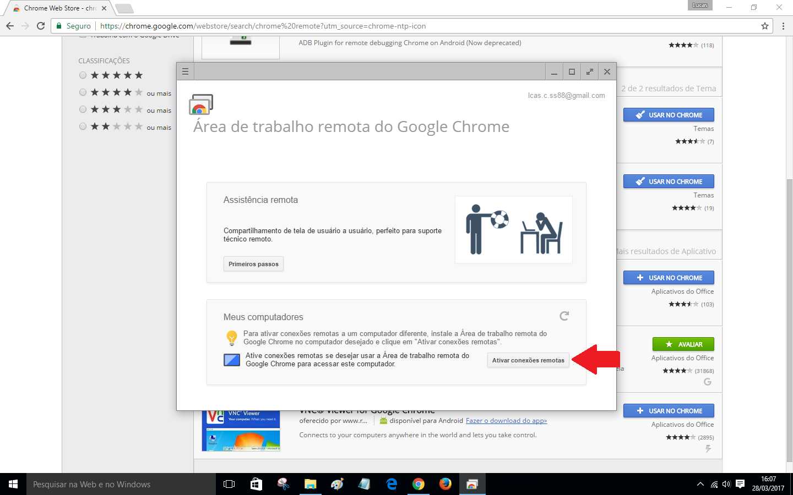Click the green AVALIAR button
This screenshot has height=495, width=793.
(683, 344)
